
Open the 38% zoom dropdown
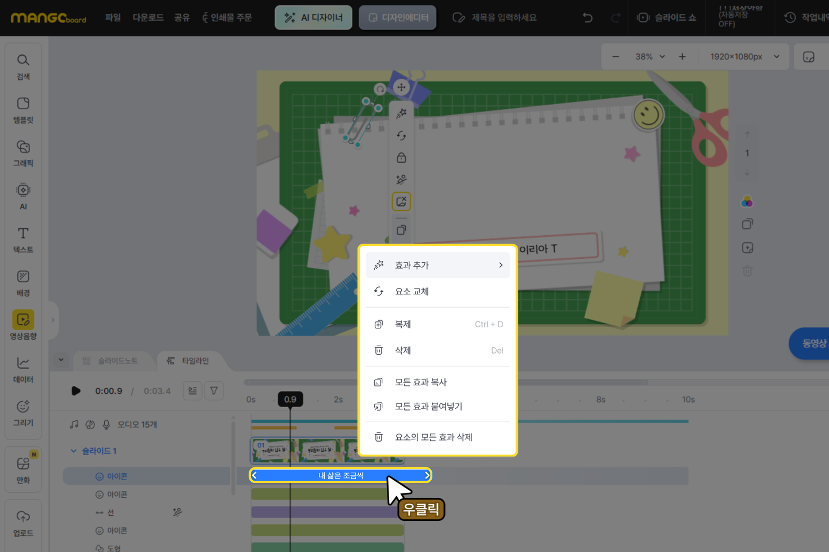650,56
